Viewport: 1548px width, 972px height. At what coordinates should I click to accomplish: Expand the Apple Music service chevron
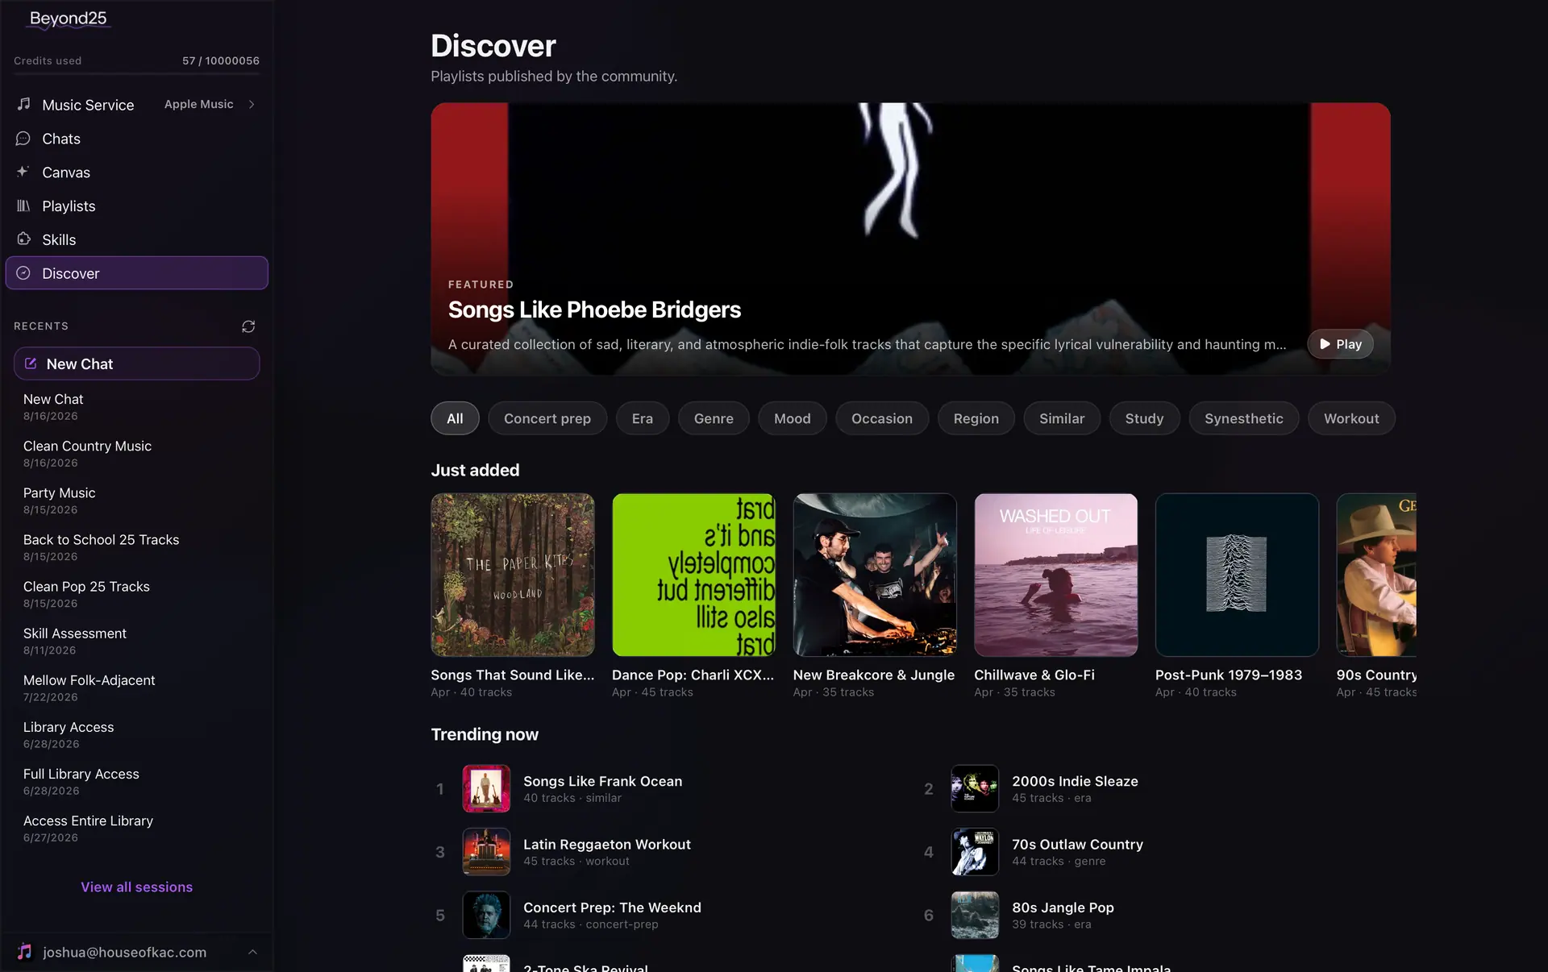tap(252, 104)
